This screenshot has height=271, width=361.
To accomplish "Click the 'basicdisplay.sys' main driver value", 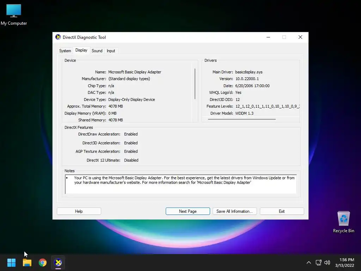I will click(x=249, y=72).
